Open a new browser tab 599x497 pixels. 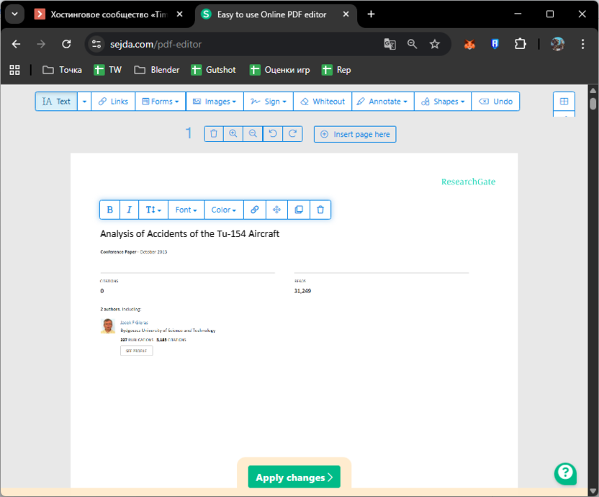(x=371, y=14)
